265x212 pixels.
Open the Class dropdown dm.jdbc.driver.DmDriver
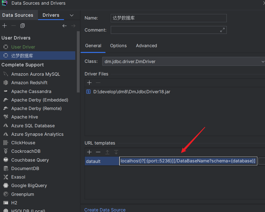point(183,61)
